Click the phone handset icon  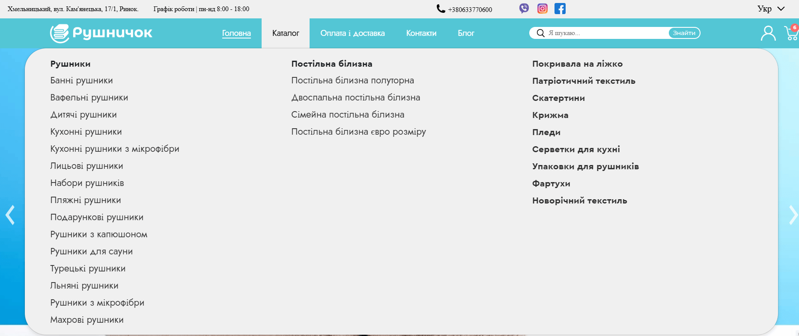pyautogui.click(x=441, y=9)
